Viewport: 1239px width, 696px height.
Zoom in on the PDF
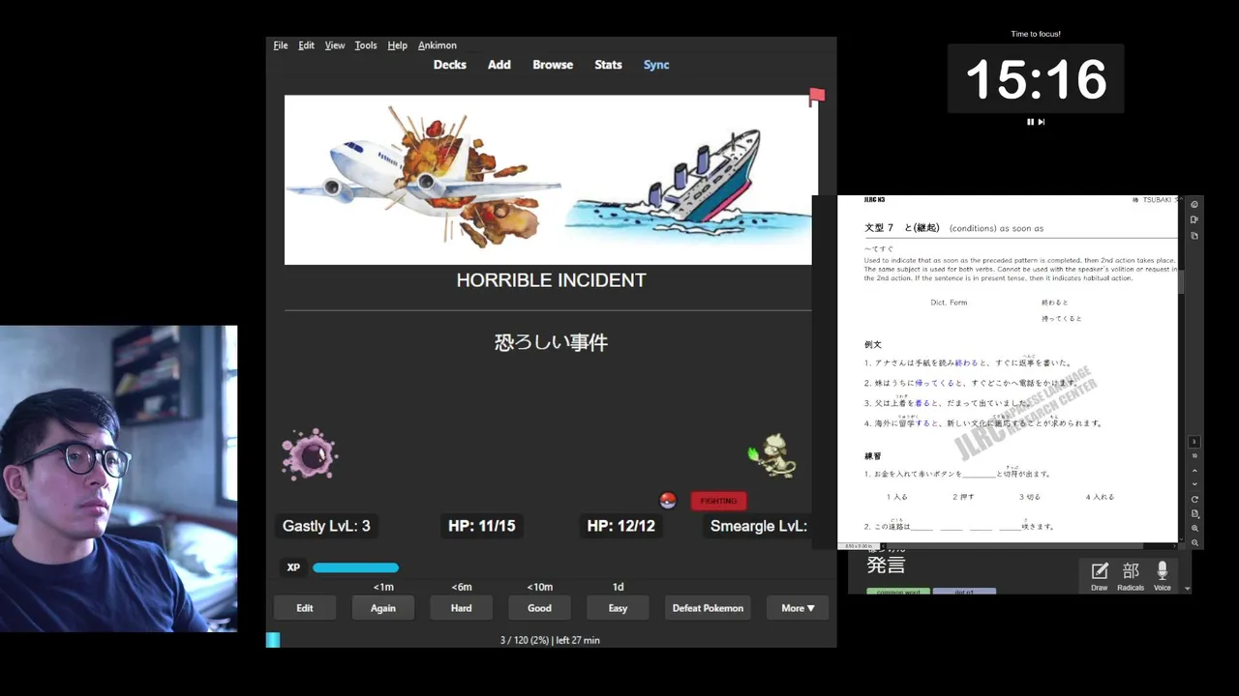pos(1194,529)
